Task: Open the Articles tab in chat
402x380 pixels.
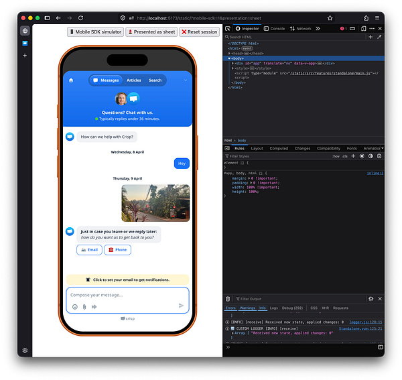Action: click(x=134, y=80)
